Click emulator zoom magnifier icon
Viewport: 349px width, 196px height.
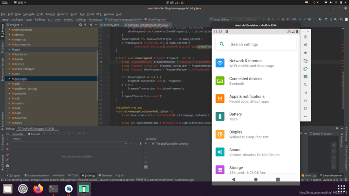click(305, 85)
